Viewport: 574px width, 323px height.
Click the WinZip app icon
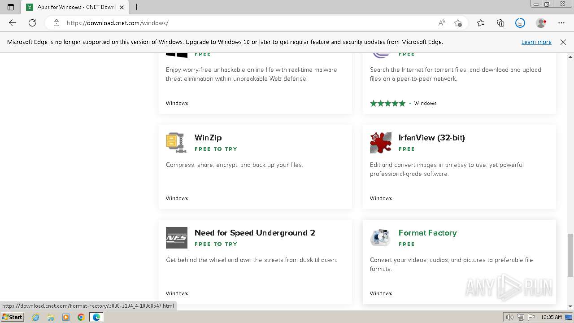(x=177, y=143)
